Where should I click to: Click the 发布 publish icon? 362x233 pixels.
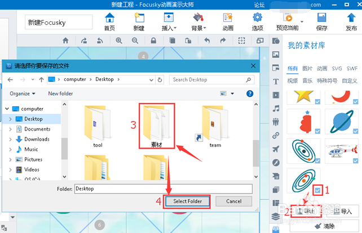(x=351, y=21)
